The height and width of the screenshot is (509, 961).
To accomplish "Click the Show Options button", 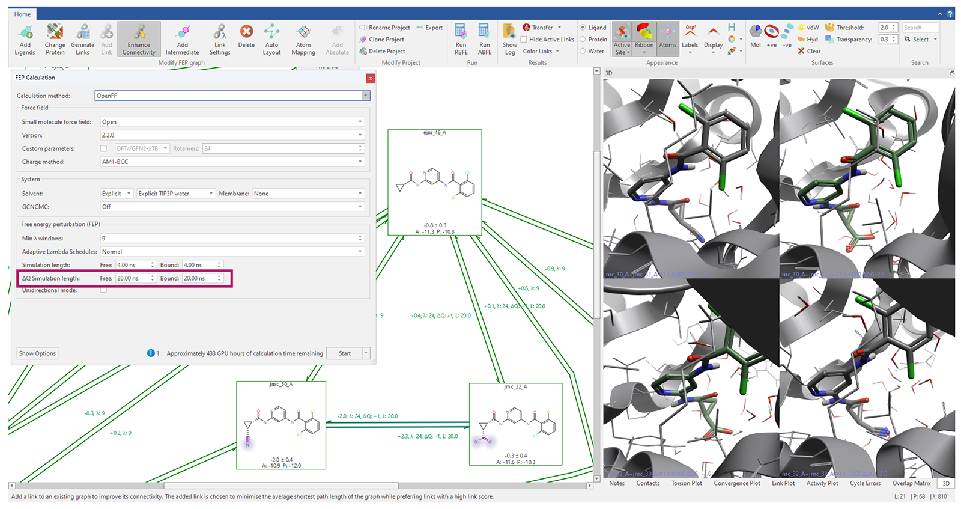I will (x=37, y=353).
